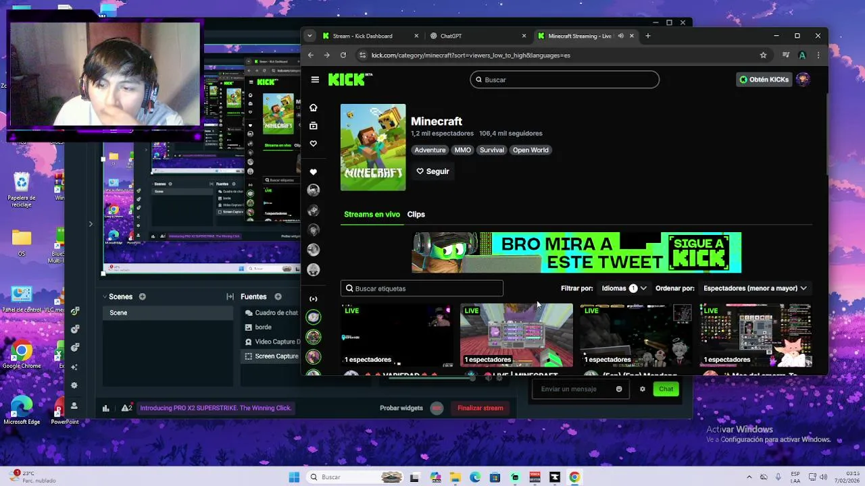865x486 pixels.
Task: Open Browse icon in Kick sidebar
Action: (x=313, y=126)
